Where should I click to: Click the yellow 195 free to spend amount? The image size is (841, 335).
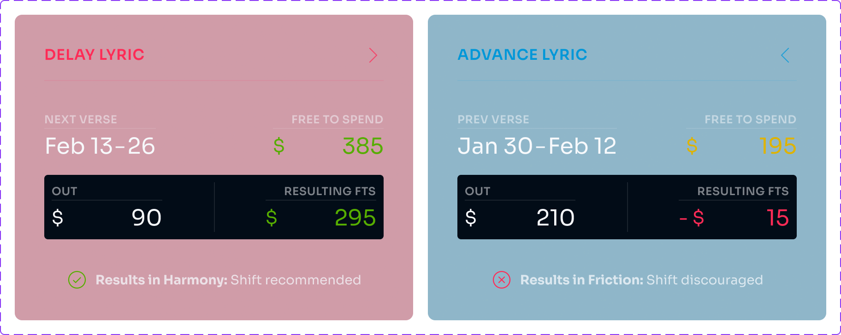coord(778,146)
